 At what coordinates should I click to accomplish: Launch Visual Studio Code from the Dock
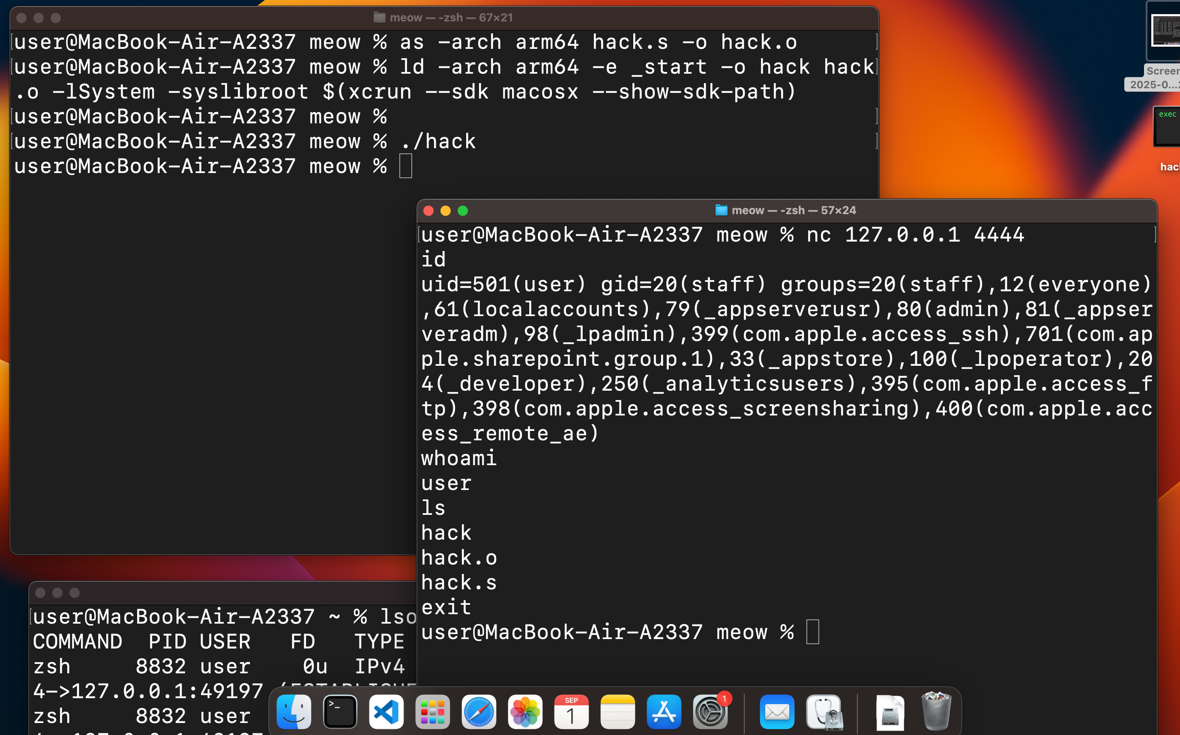pos(386,712)
